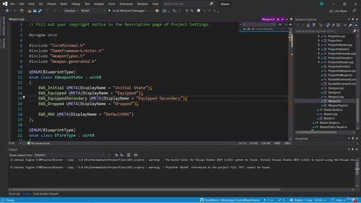The image size is (361, 203).
Task: Select Shotgun.cpp in Solution Explorer
Action: click(336, 88)
